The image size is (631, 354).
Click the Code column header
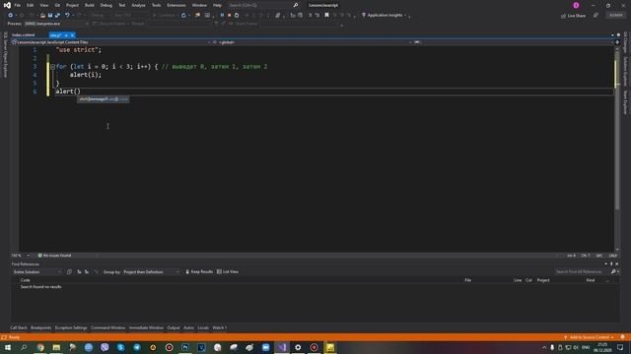pos(25,280)
